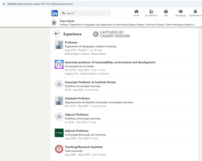Select Teaching/Research Assistant job title
This screenshot has width=202, height=161.
[x=84, y=147]
